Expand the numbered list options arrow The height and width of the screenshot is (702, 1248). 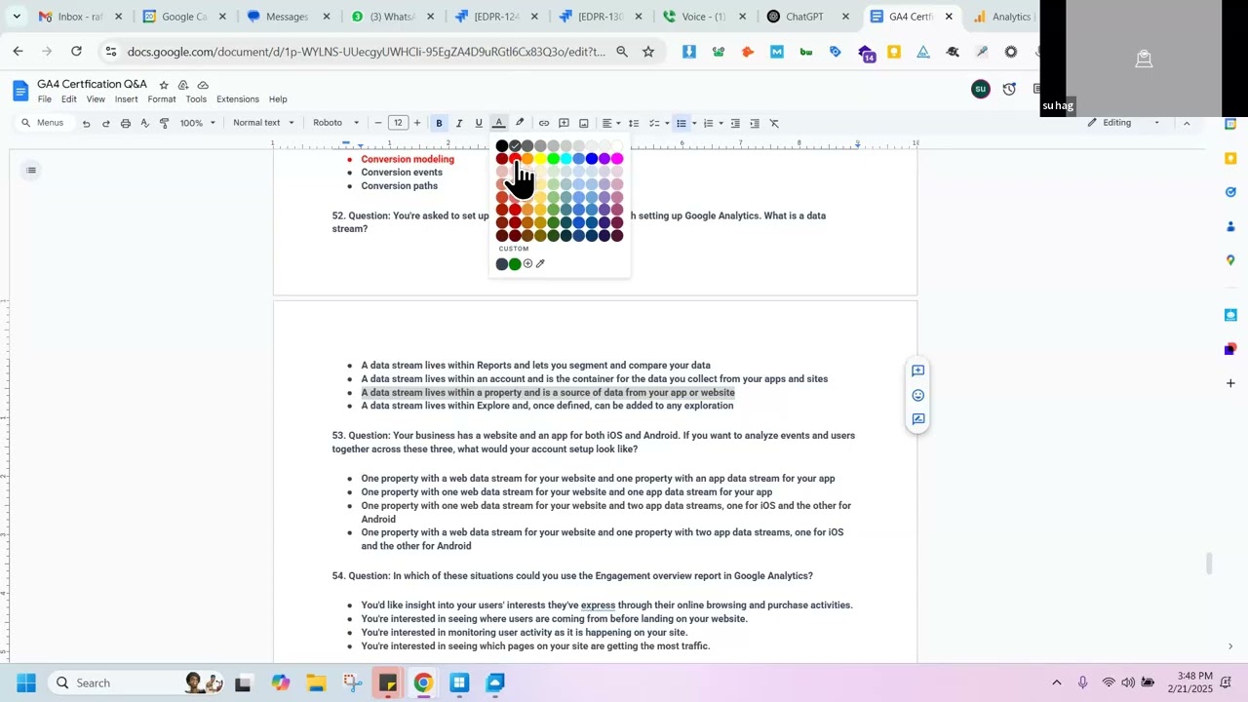pos(721,123)
